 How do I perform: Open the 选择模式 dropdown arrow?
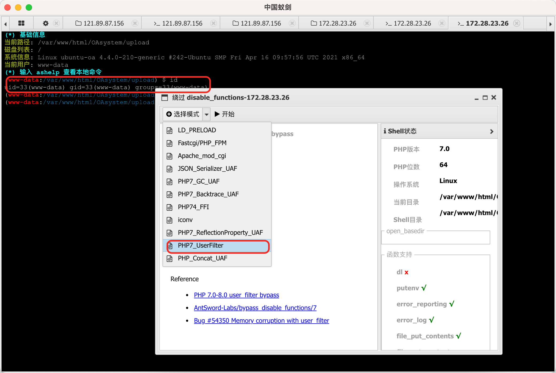click(x=206, y=114)
